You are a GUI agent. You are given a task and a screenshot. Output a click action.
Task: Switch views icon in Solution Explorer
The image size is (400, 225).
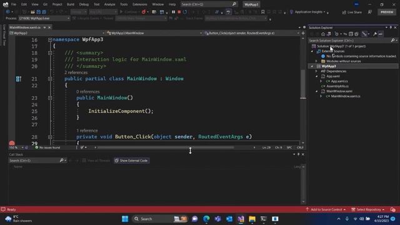pos(329,34)
